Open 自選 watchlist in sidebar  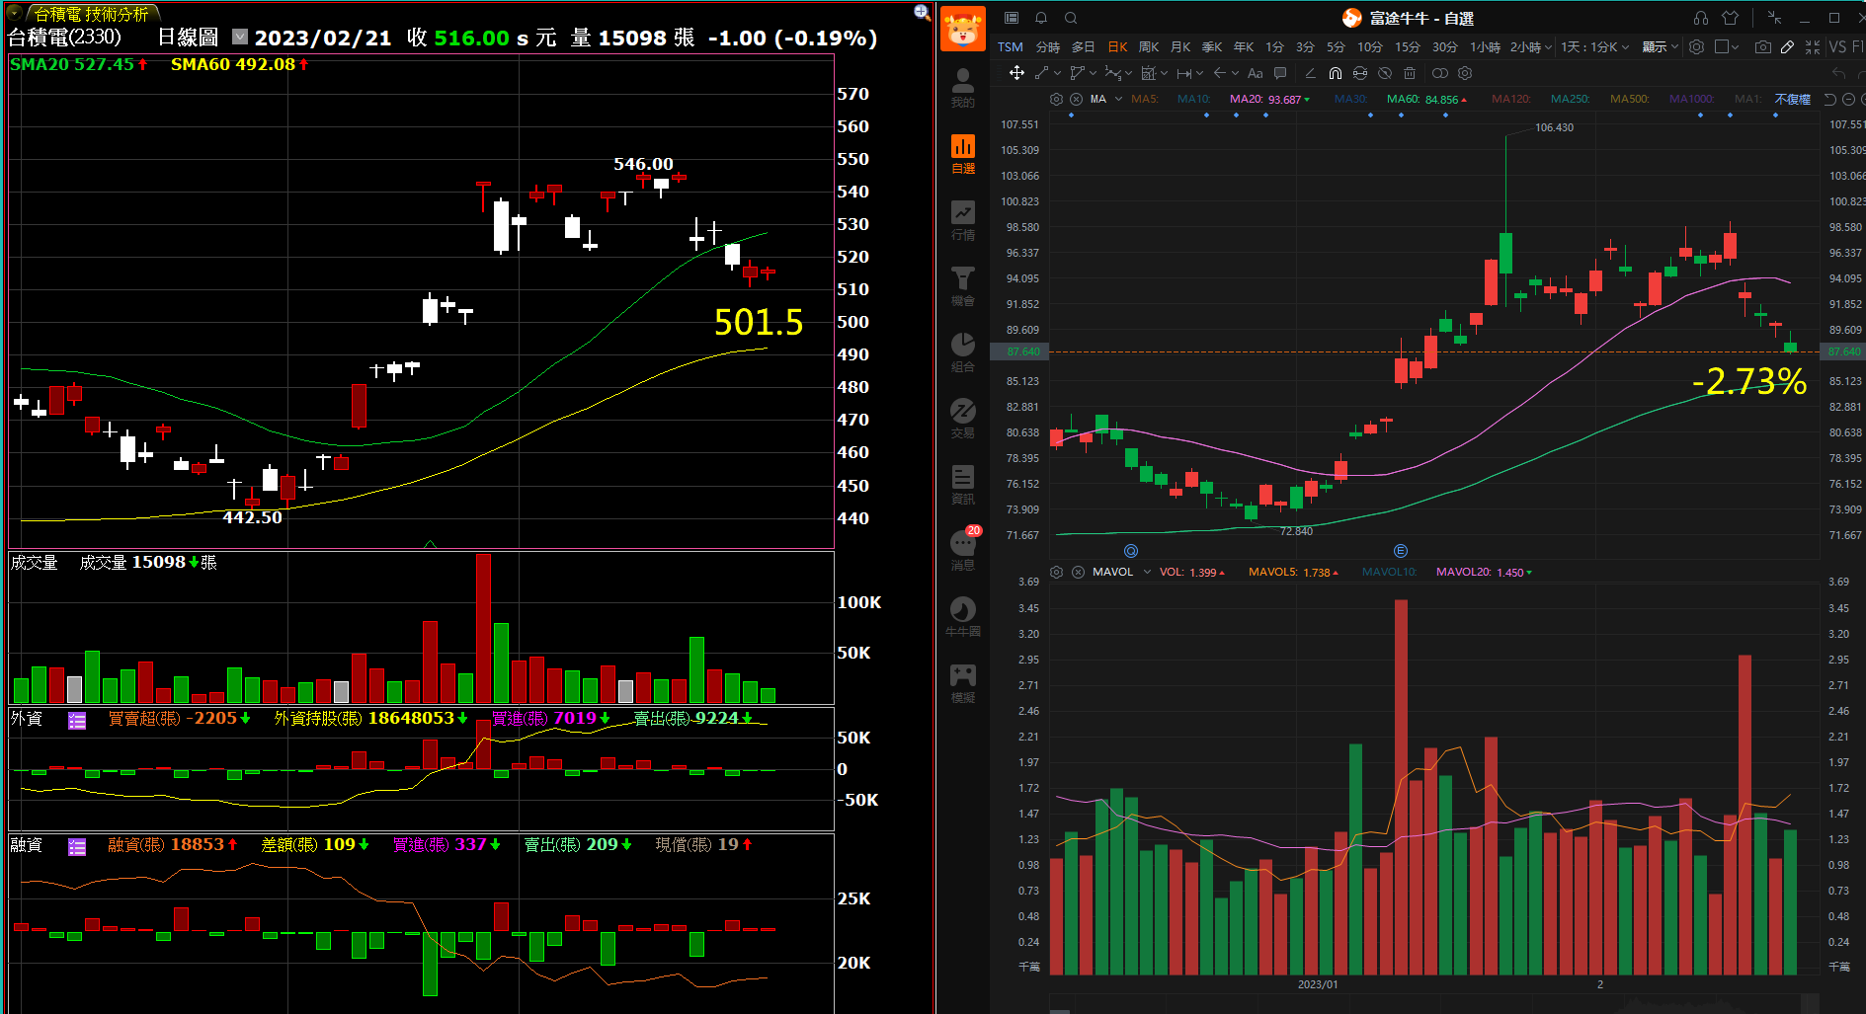coord(963,155)
